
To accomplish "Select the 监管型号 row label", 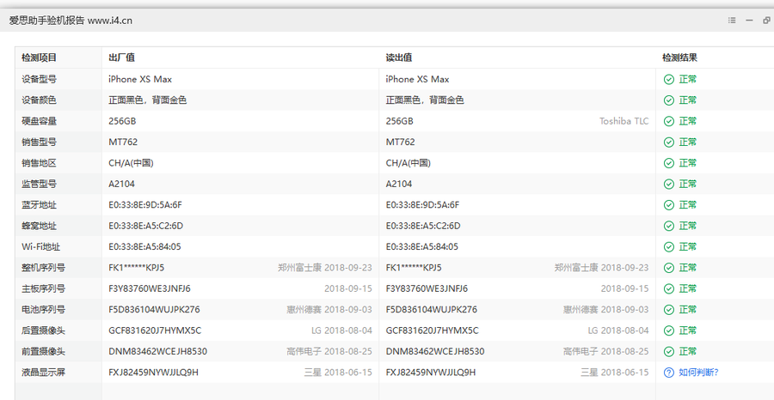I will (39, 185).
